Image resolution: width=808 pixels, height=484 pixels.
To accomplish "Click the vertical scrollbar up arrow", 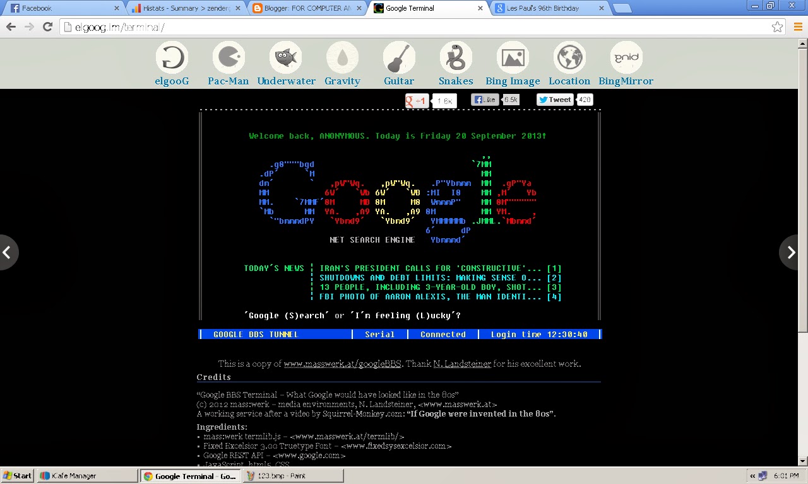I will click(x=803, y=43).
